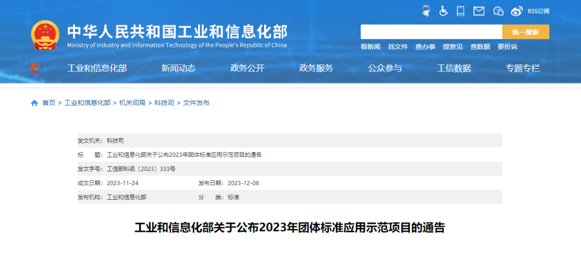Viewport: 581px width, 260px height.
Task: Open the envelope mail icon
Action: [x=479, y=11]
